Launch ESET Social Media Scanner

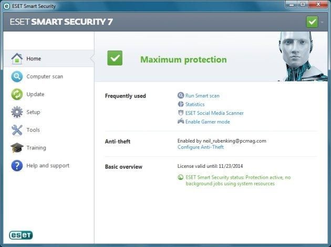214,113
